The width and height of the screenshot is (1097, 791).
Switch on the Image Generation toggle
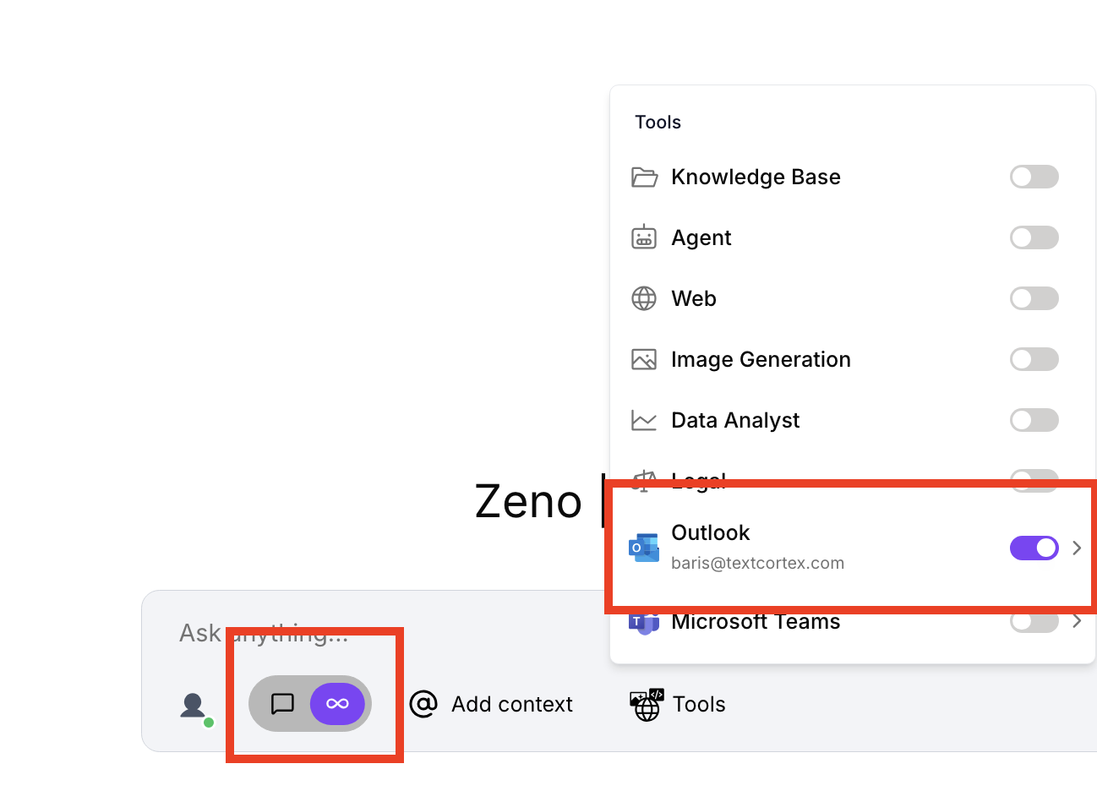[x=1034, y=359]
